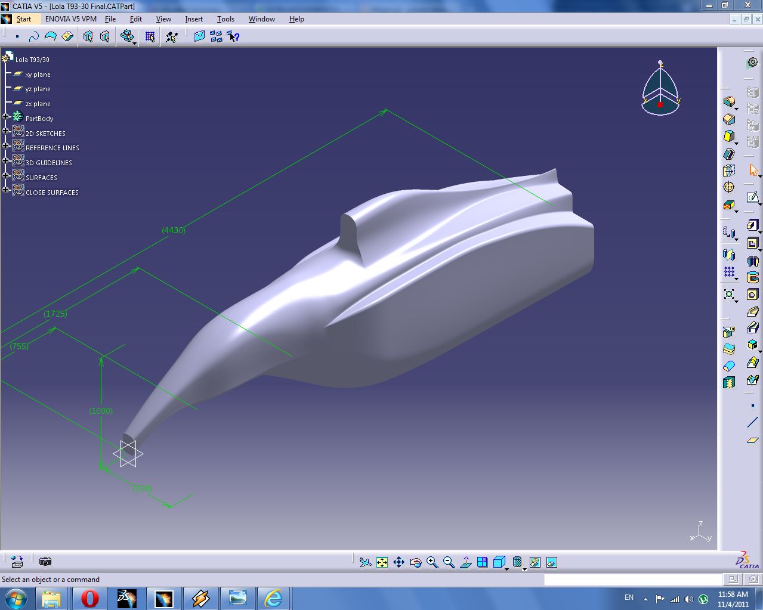Click the Part Design workbench gear icon

(752, 63)
